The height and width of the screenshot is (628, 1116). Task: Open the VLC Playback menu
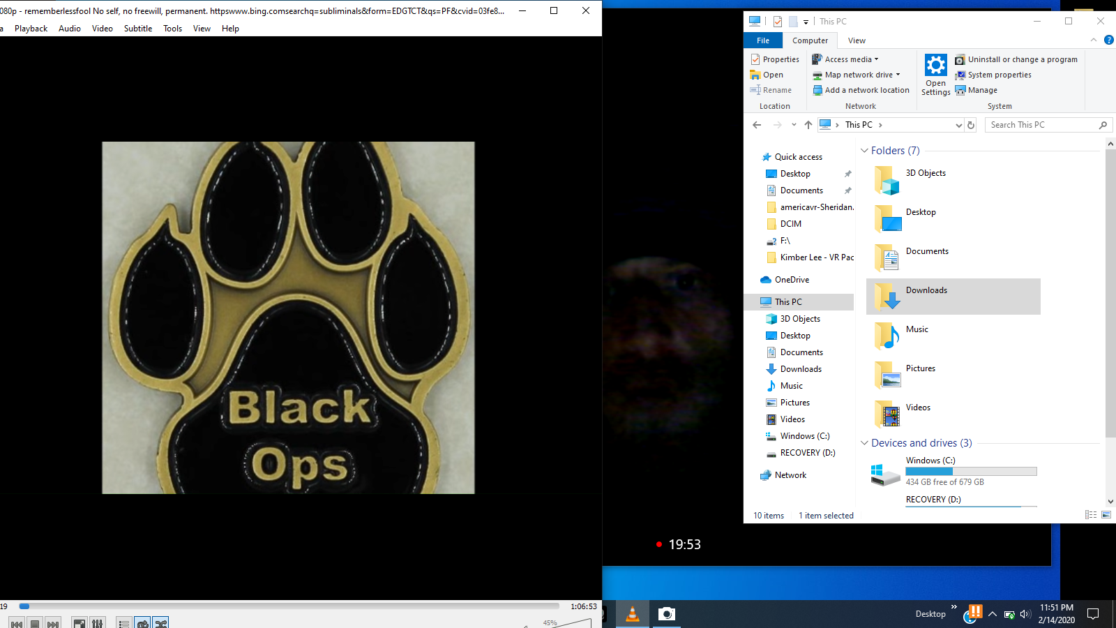[x=31, y=29]
